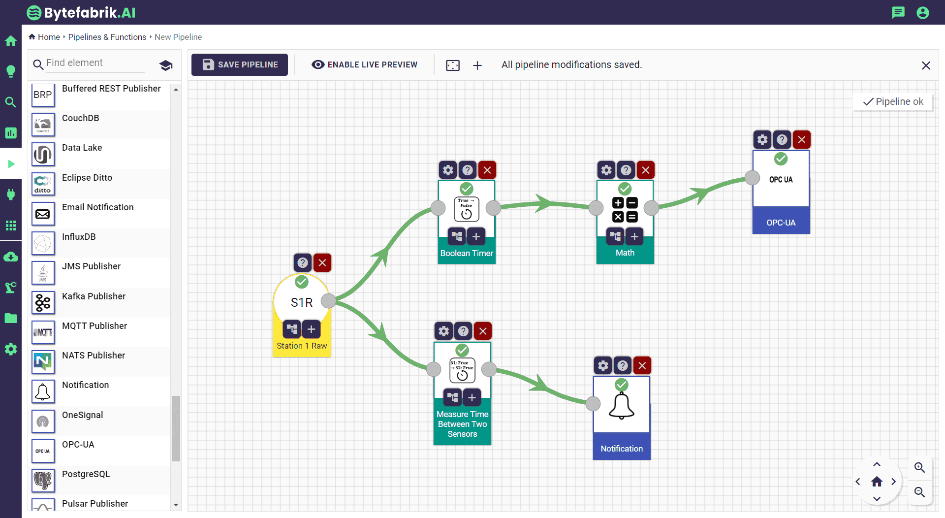The image size is (945, 518).
Task: Delete the OPC-UA node with red X
Action: 801,140
